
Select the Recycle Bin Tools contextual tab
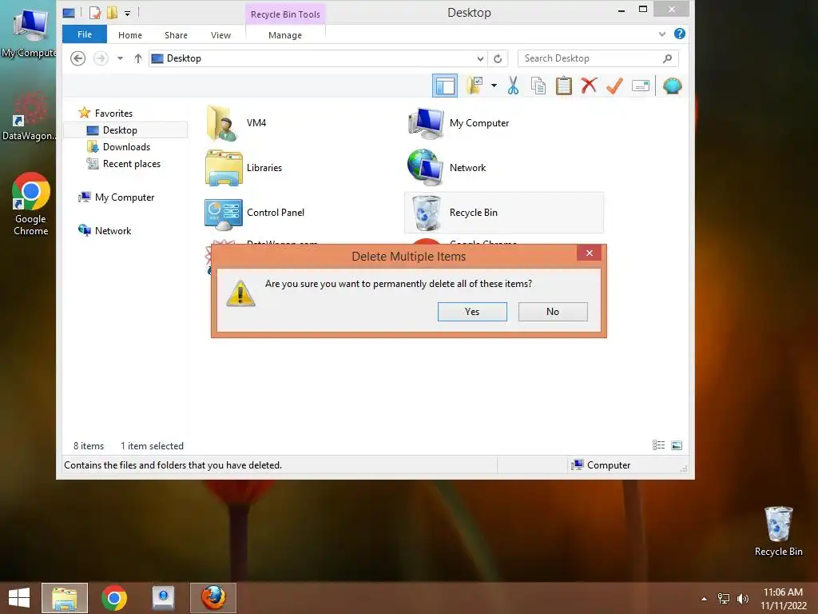pyautogui.click(x=285, y=14)
